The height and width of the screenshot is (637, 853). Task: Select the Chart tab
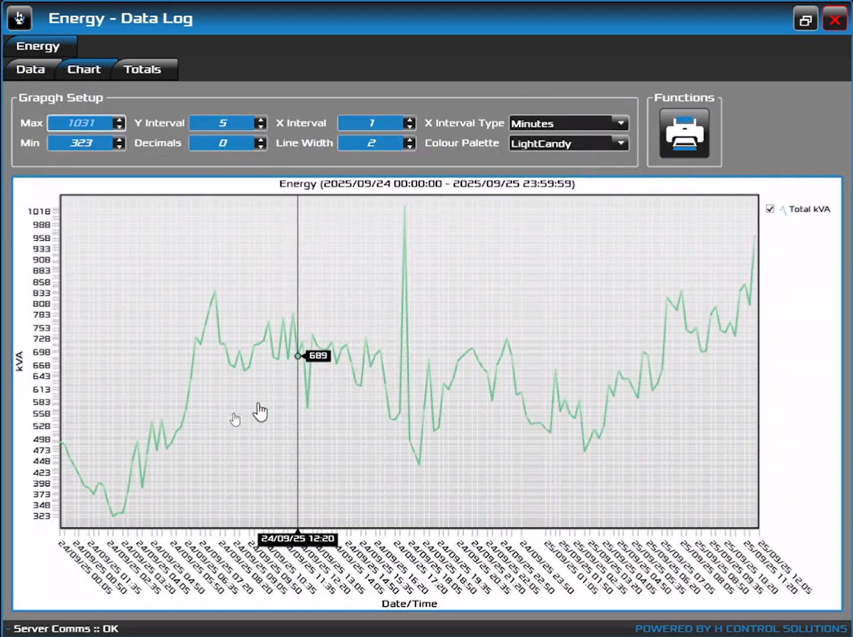click(x=84, y=69)
